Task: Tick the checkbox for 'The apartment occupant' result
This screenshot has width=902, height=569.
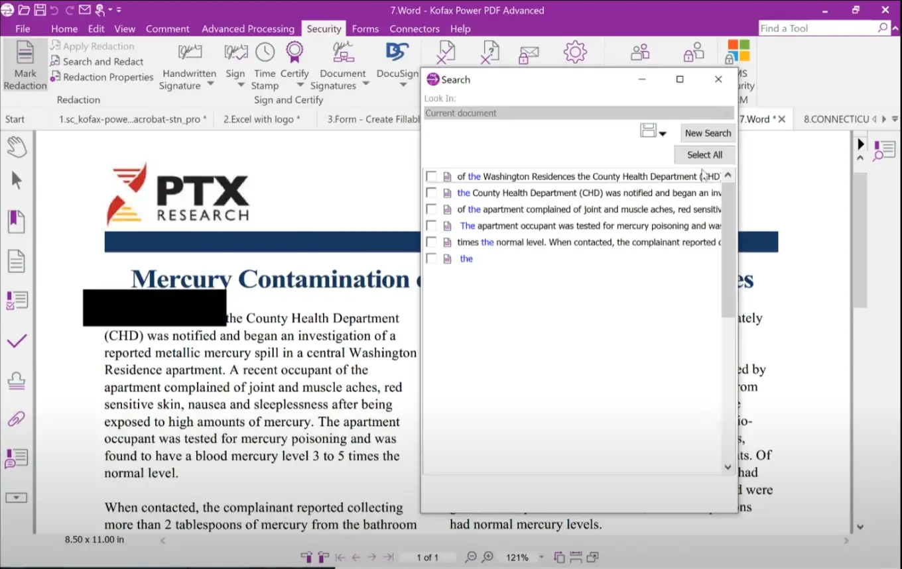Action: (431, 226)
